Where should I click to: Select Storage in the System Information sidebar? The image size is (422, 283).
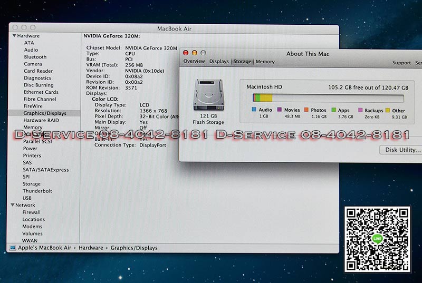[32, 184]
